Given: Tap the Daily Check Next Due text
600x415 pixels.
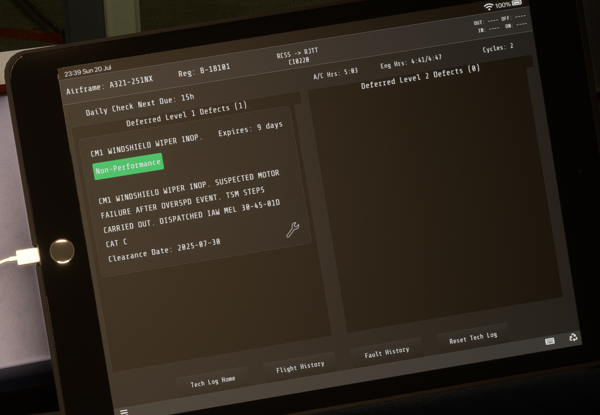Looking at the screenshot, I should tap(139, 105).
